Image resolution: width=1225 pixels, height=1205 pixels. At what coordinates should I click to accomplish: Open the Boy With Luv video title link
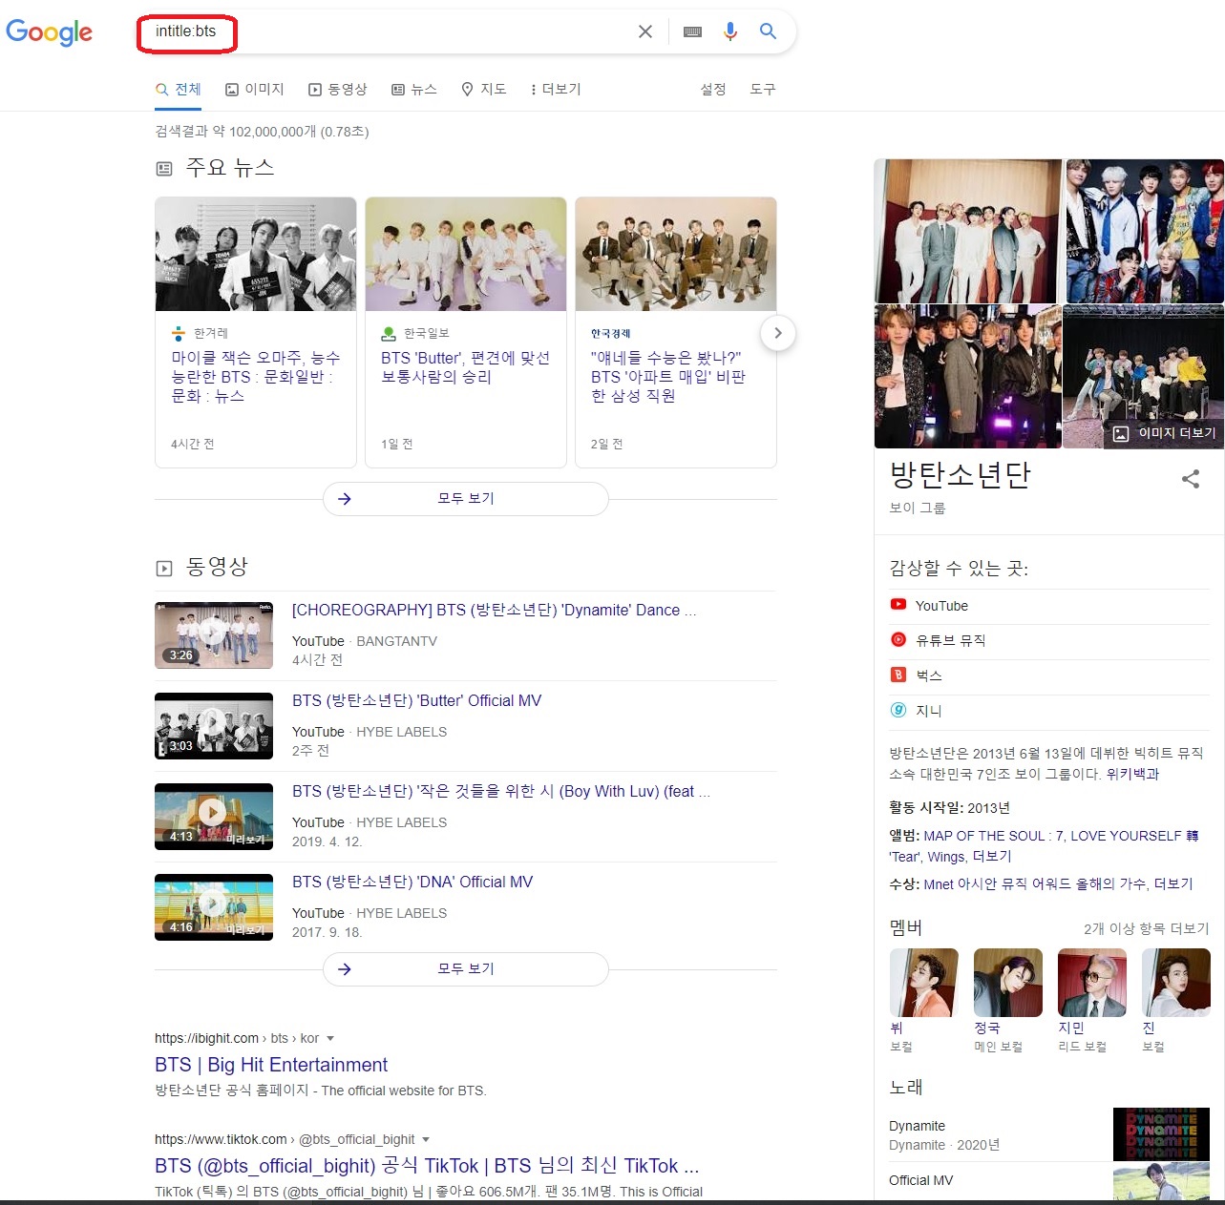(x=501, y=791)
